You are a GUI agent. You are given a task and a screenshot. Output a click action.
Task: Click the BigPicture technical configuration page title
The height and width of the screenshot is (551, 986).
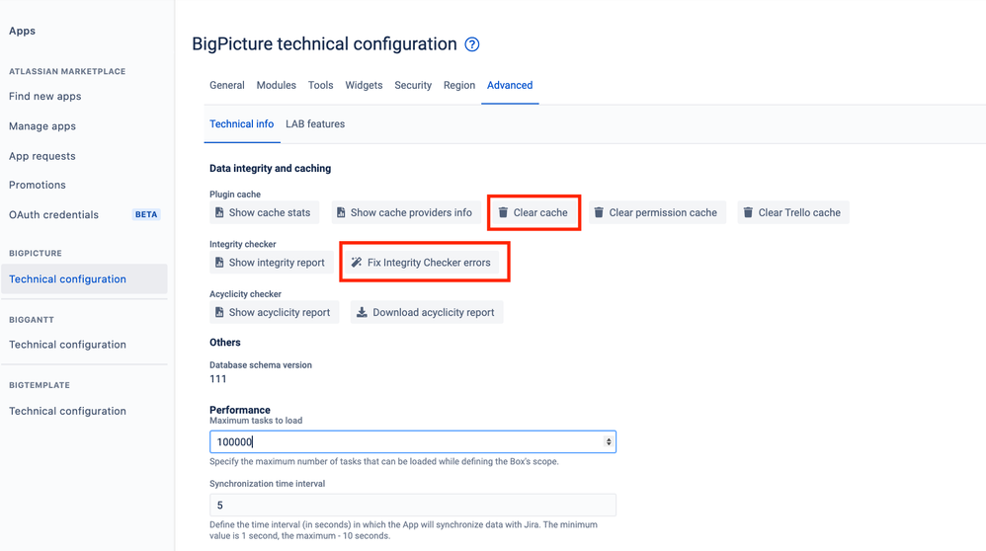click(324, 44)
